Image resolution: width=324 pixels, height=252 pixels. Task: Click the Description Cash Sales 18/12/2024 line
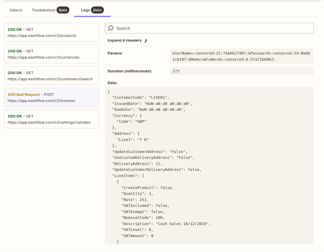(x=166, y=224)
